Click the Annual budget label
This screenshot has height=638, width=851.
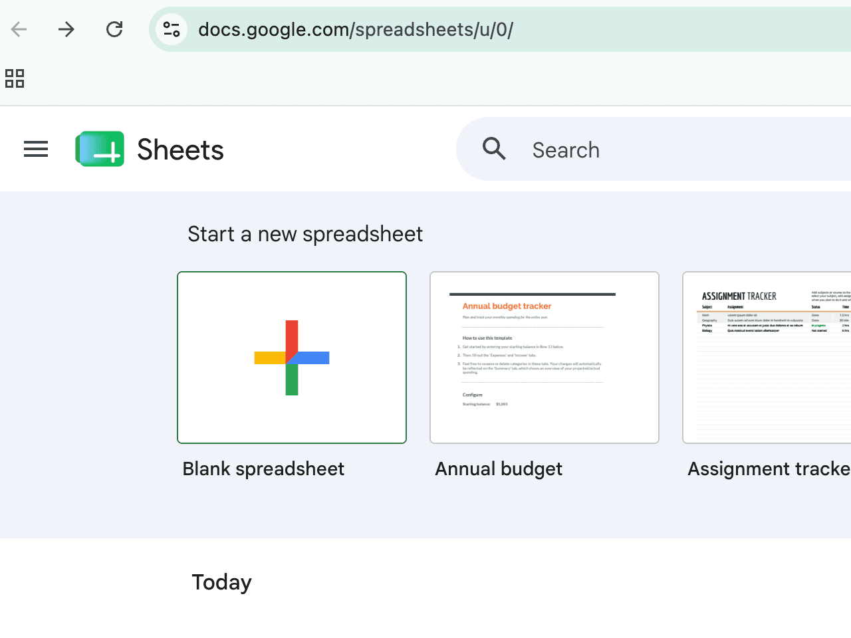click(499, 469)
